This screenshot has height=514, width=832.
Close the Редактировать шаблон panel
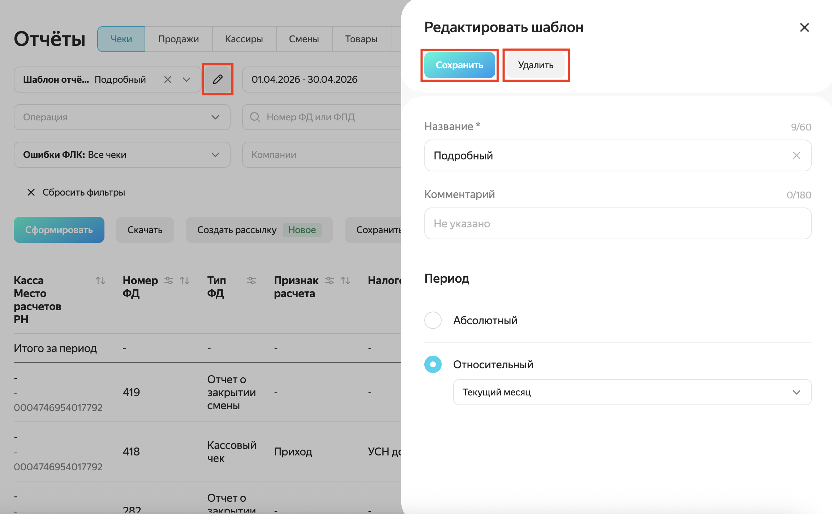(x=804, y=27)
